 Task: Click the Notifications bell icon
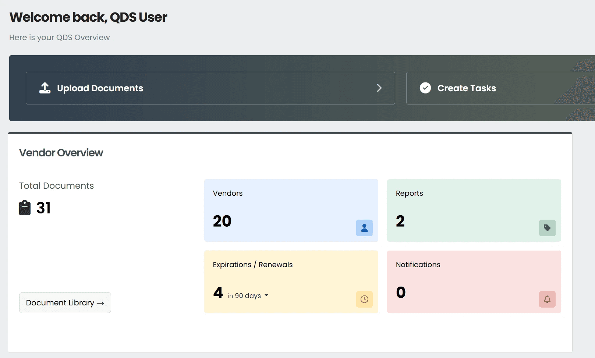coord(547,299)
